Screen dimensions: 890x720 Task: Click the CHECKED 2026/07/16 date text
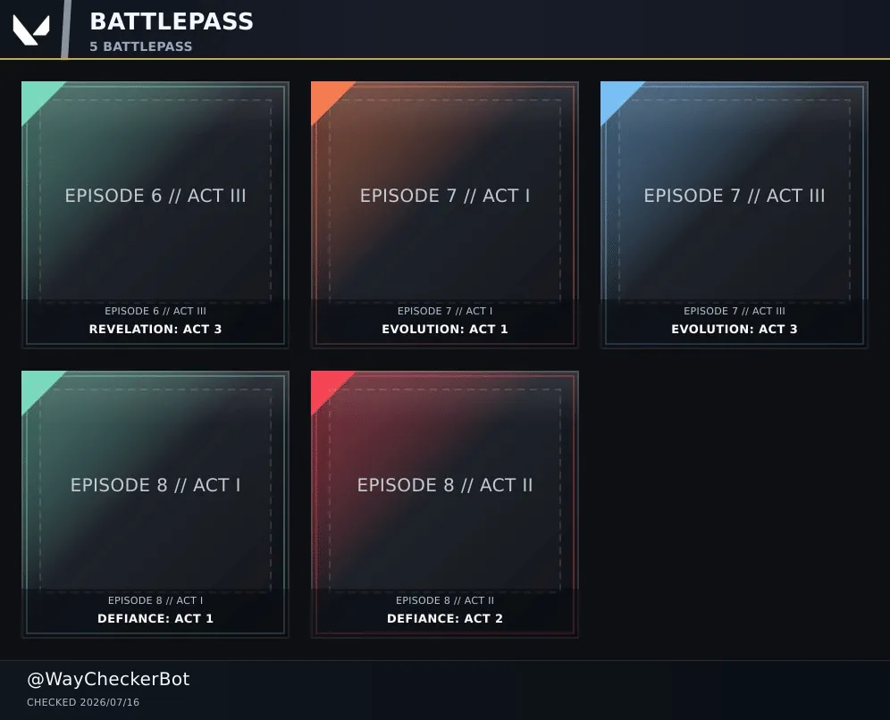click(83, 702)
